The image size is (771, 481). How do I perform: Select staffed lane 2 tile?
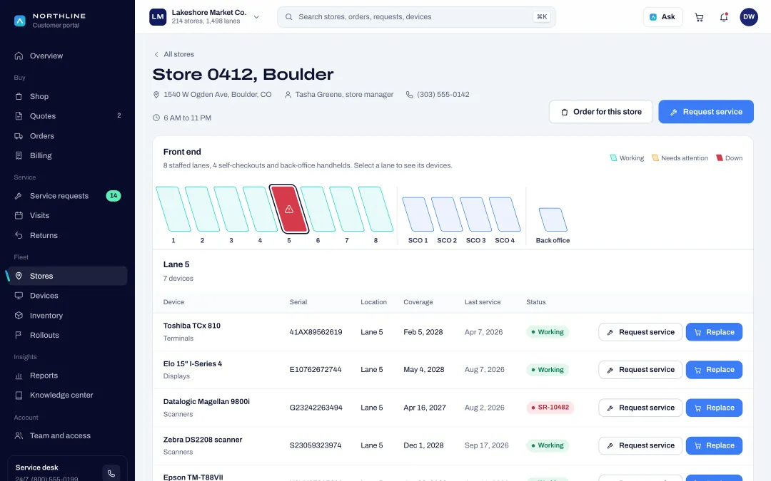(202, 209)
